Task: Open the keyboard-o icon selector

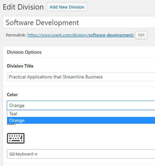Action: point(81,154)
